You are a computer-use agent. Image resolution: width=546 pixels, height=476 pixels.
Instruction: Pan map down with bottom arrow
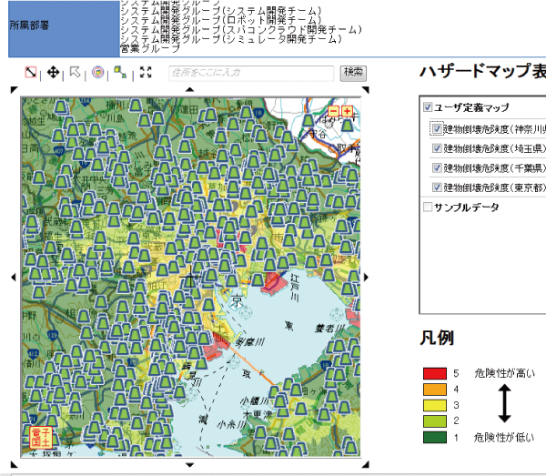point(190,465)
